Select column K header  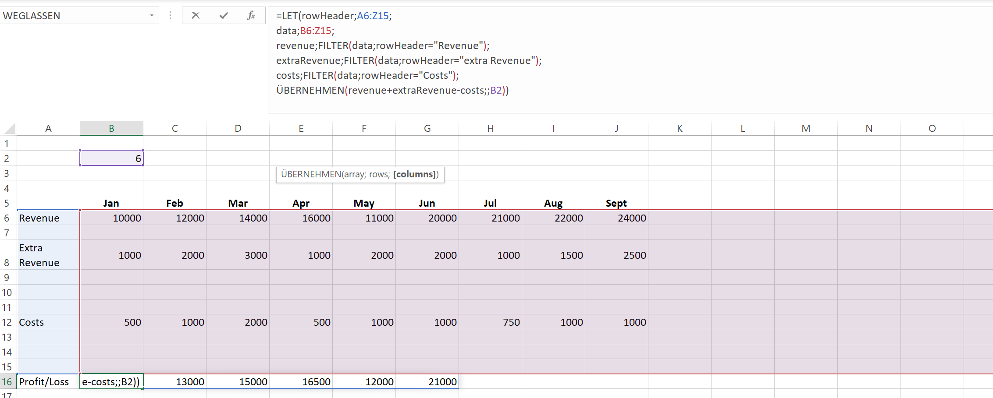click(x=680, y=128)
